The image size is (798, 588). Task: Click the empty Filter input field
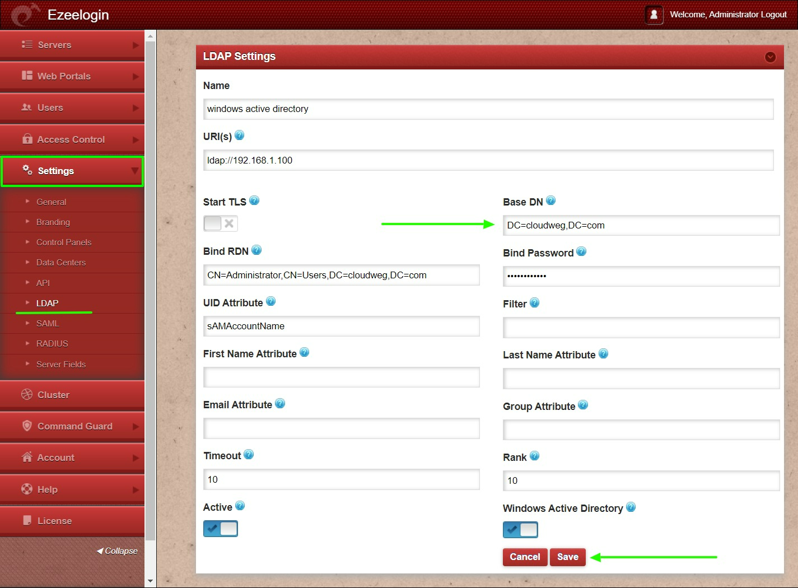[x=641, y=328]
